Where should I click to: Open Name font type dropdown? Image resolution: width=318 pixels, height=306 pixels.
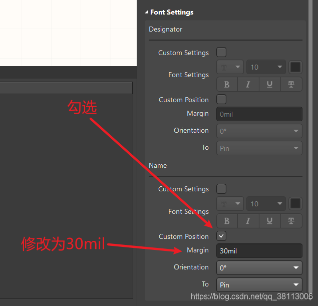coord(230,204)
